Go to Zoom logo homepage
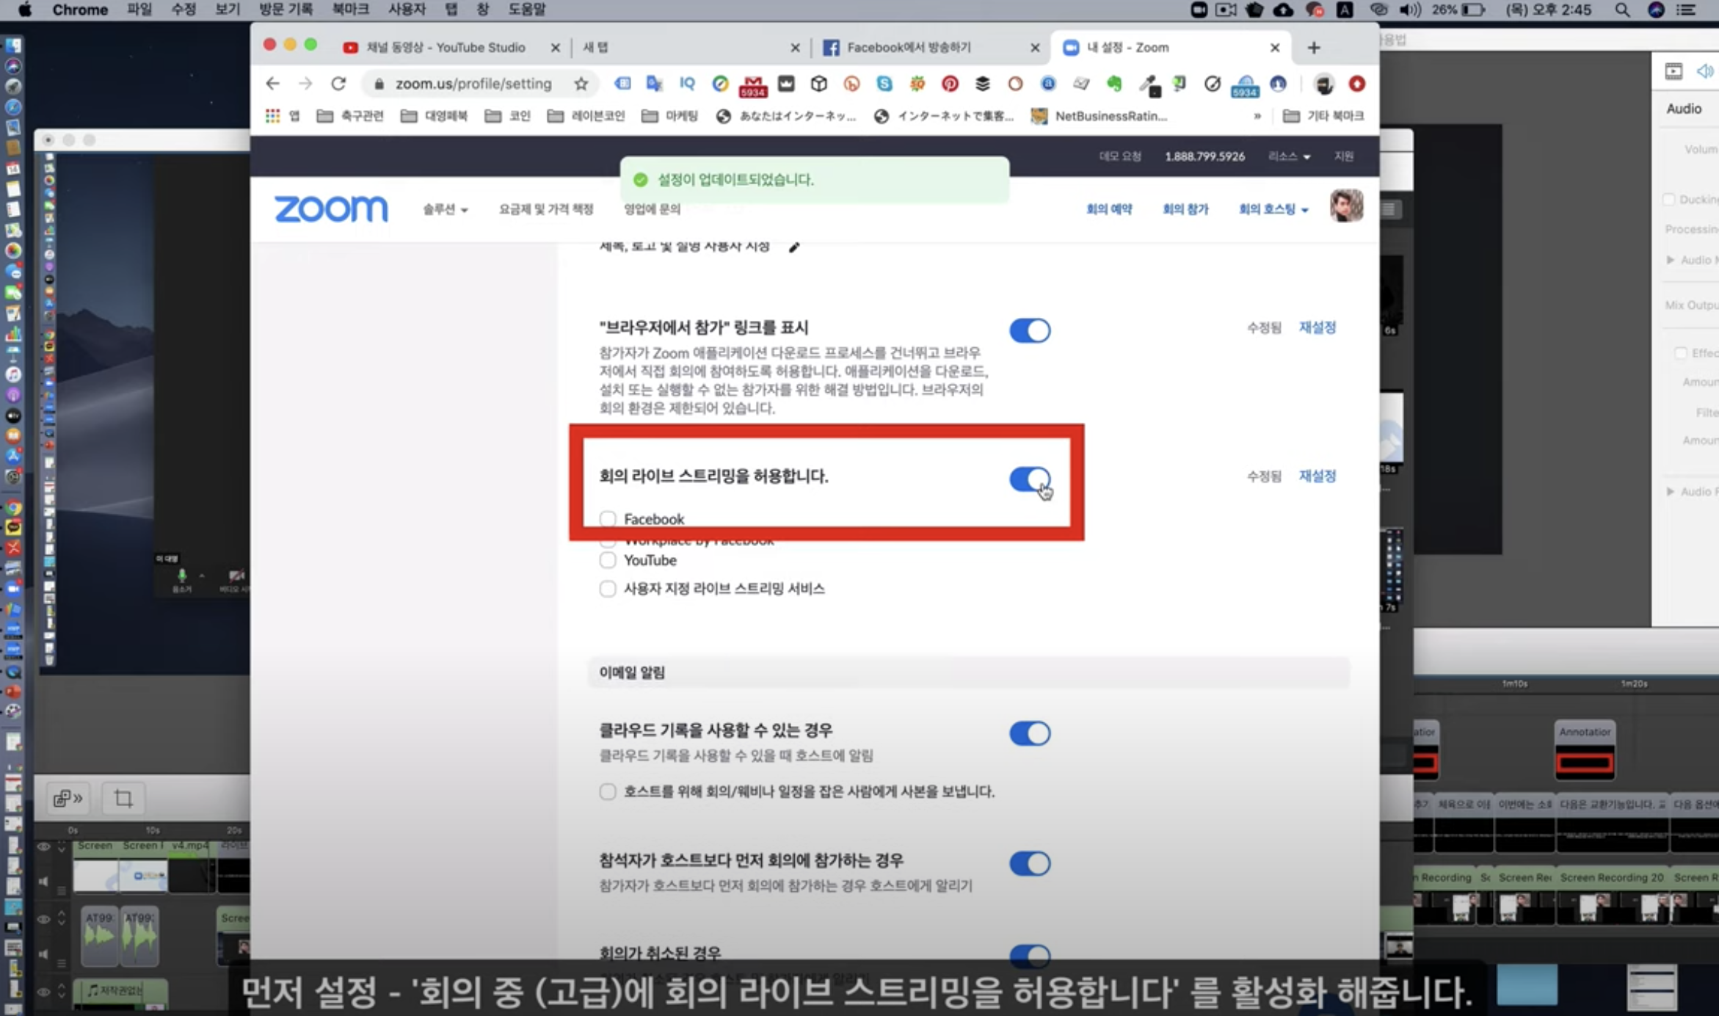1719x1016 pixels. (331, 209)
